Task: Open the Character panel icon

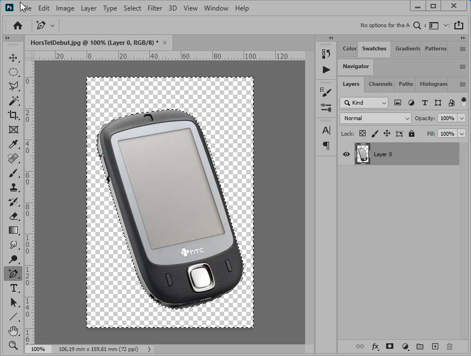Action: pos(326,130)
